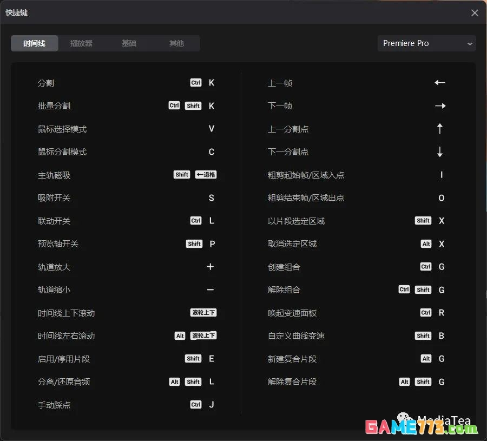Select the 基础 tab
The height and width of the screenshot is (441, 487).
coord(129,43)
